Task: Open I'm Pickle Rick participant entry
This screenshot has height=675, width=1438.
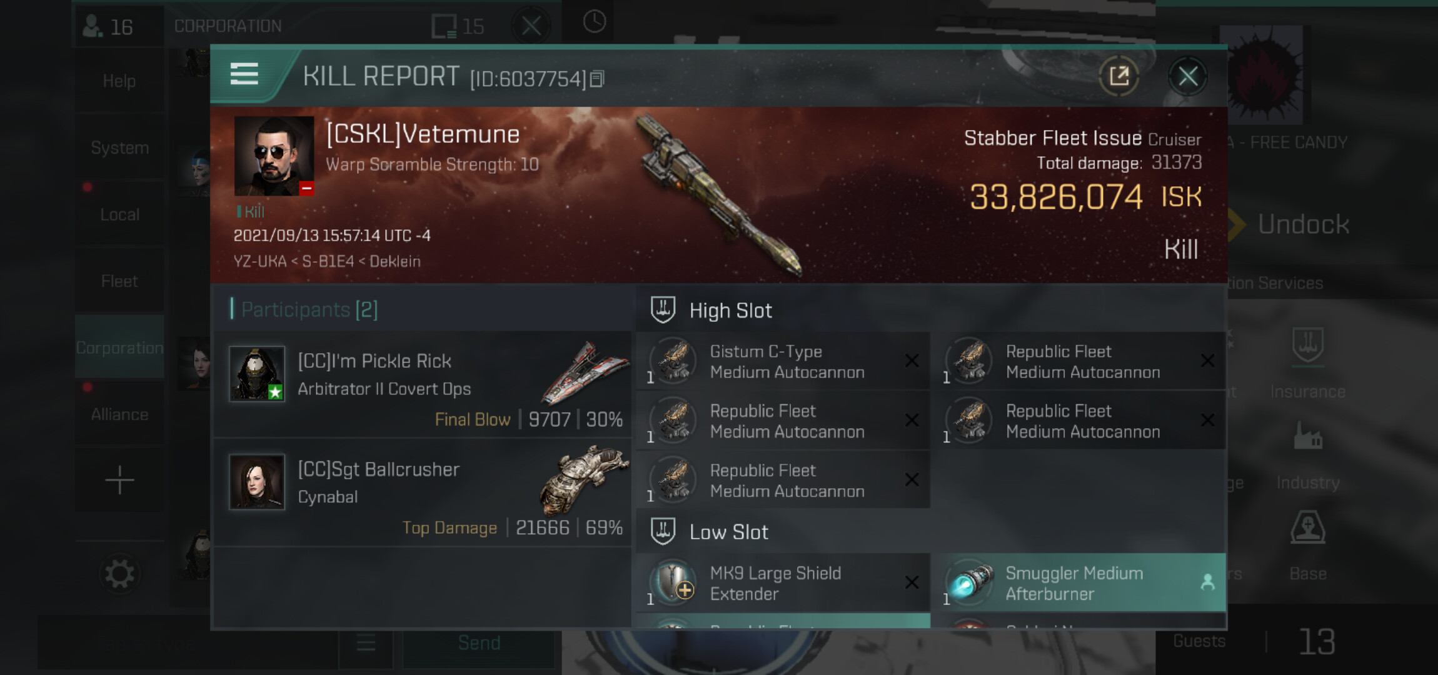Action: click(423, 385)
